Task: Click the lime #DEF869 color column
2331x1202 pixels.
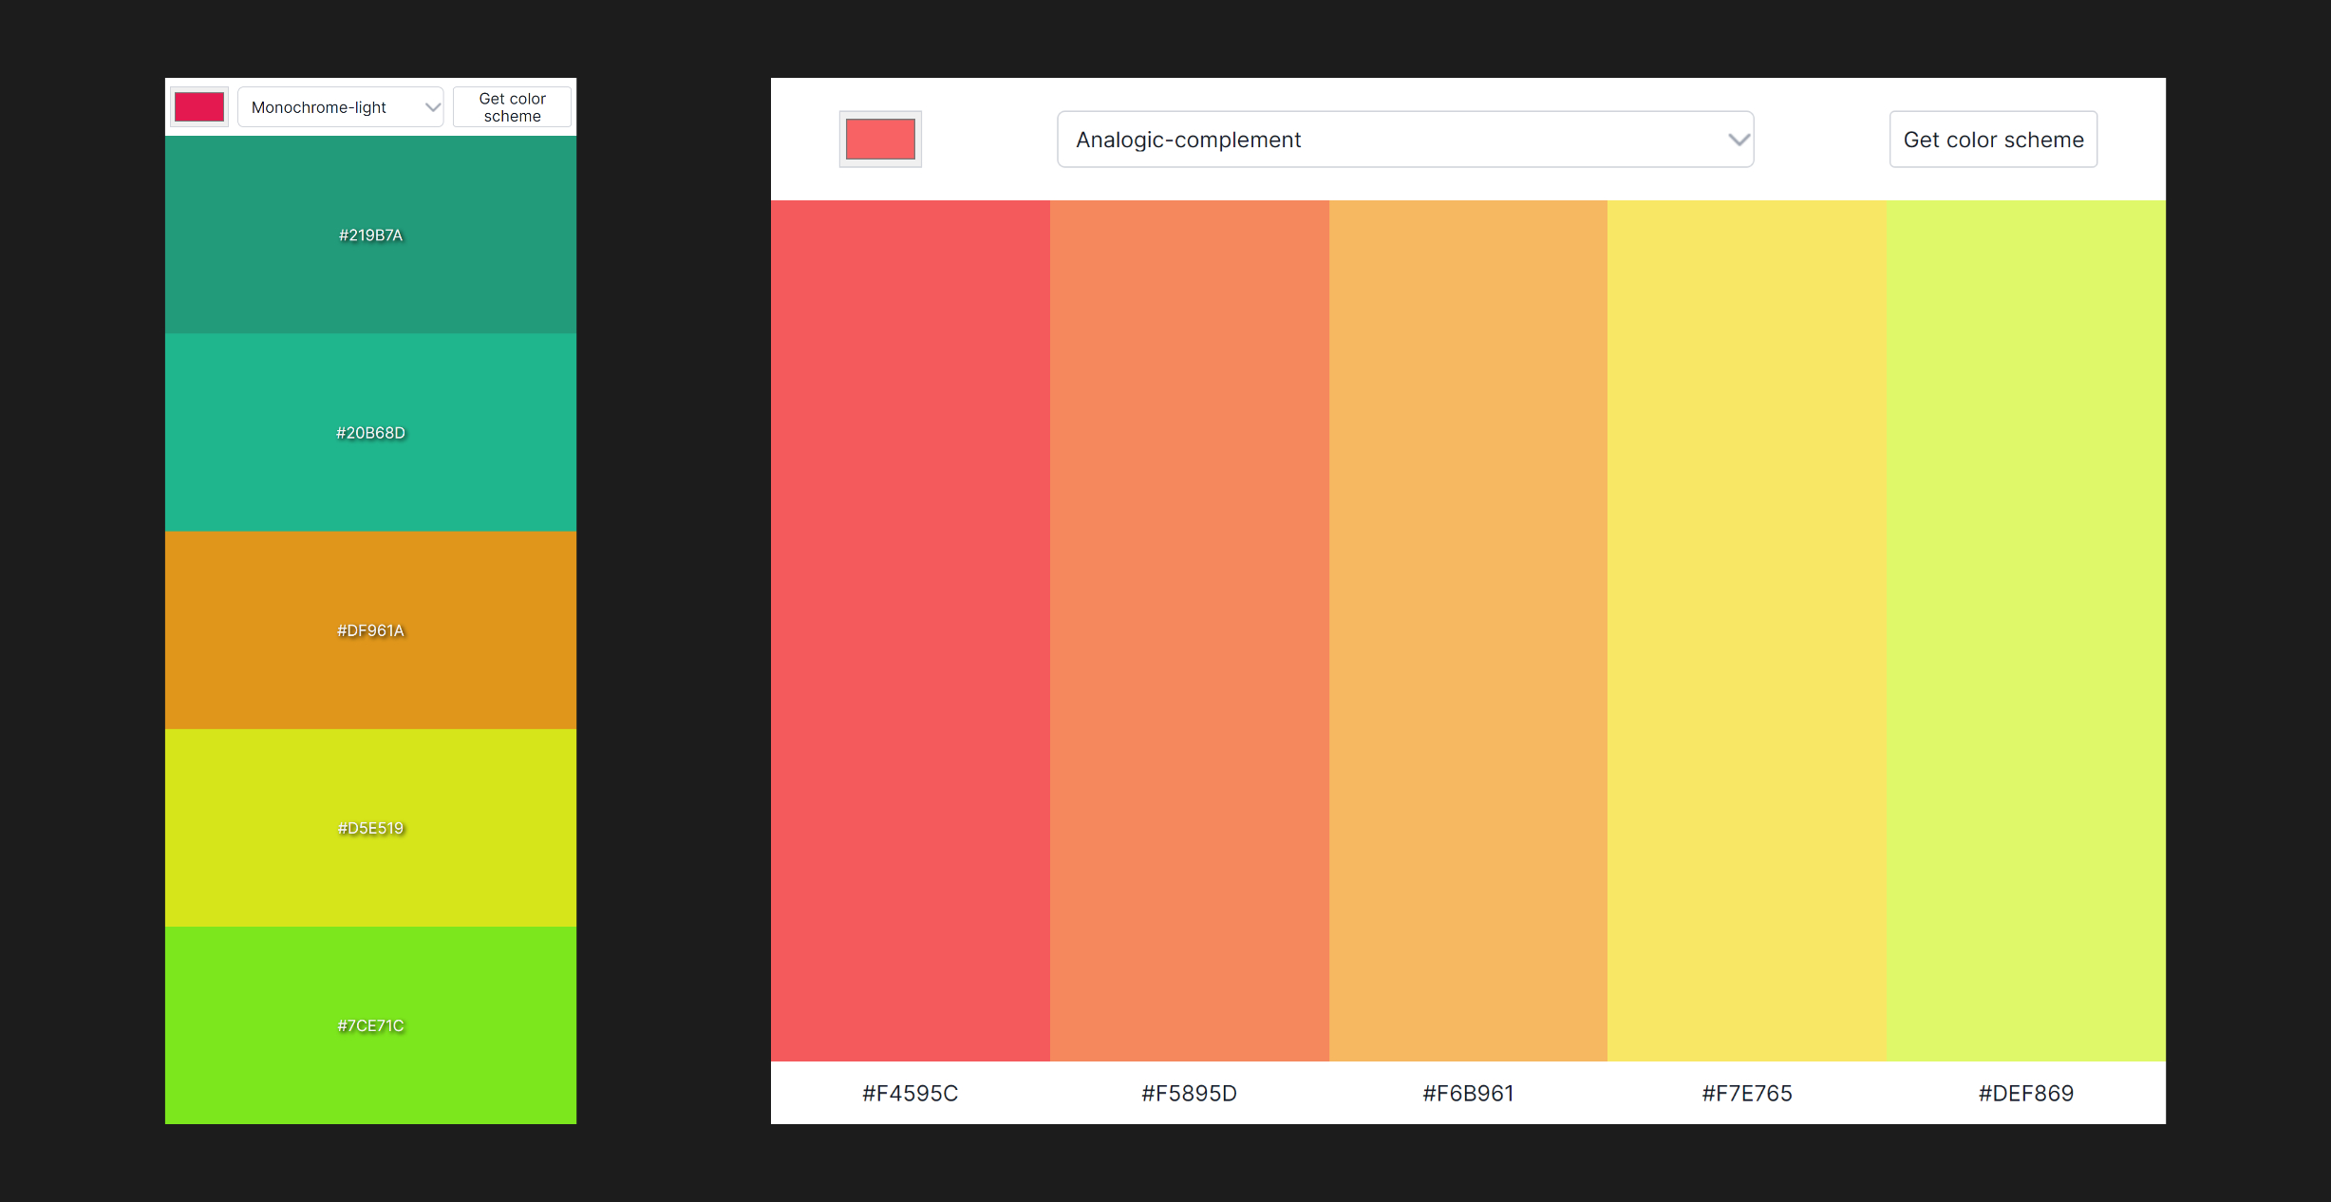Action: point(2025,629)
